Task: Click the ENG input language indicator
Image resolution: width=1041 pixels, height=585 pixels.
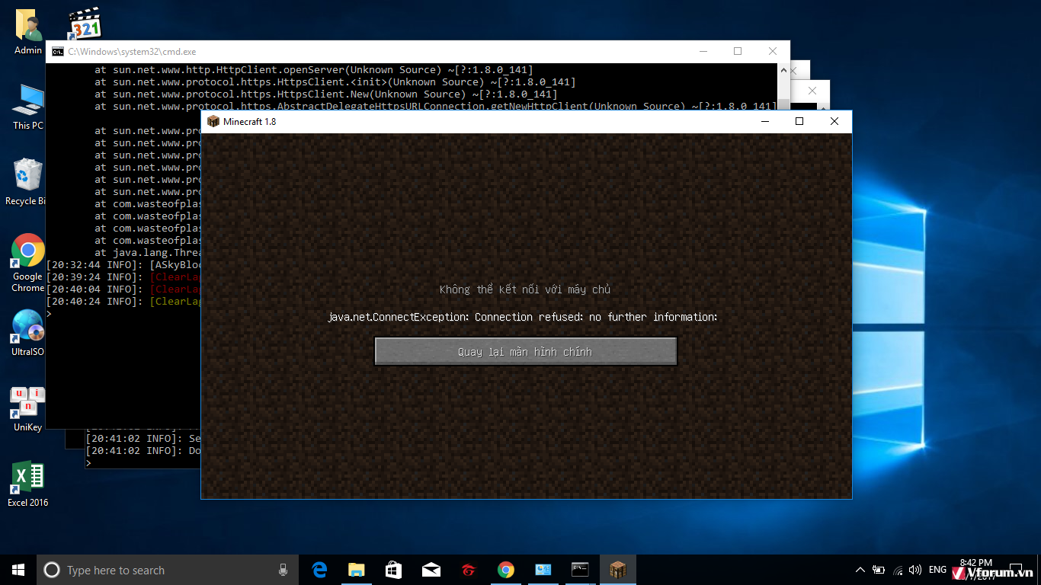Action: pyautogui.click(x=938, y=570)
